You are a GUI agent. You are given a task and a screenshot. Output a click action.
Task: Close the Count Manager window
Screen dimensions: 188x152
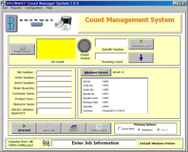click(184, 3)
